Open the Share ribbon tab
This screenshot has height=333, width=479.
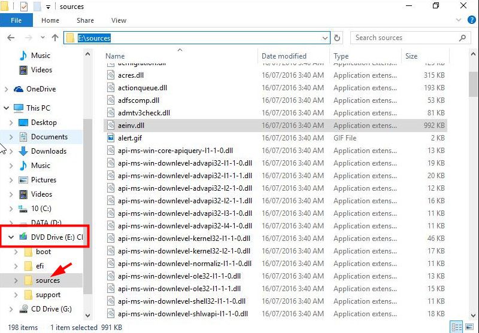[85, 20]
